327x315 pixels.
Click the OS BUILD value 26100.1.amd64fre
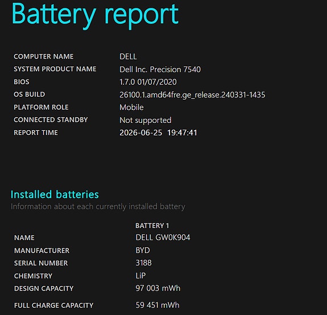192,95
